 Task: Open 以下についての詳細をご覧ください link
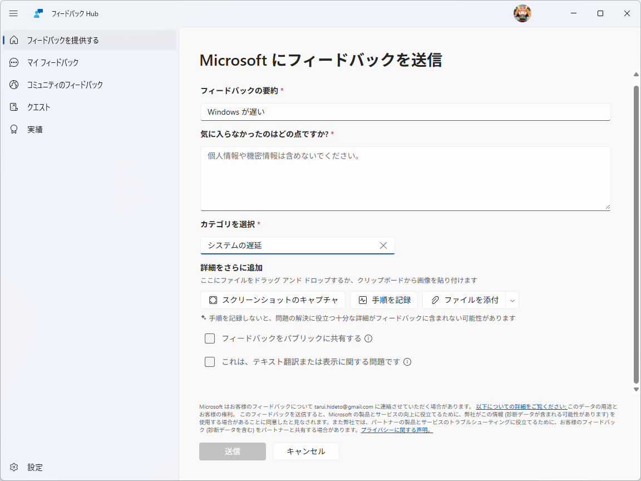point(521,406)
